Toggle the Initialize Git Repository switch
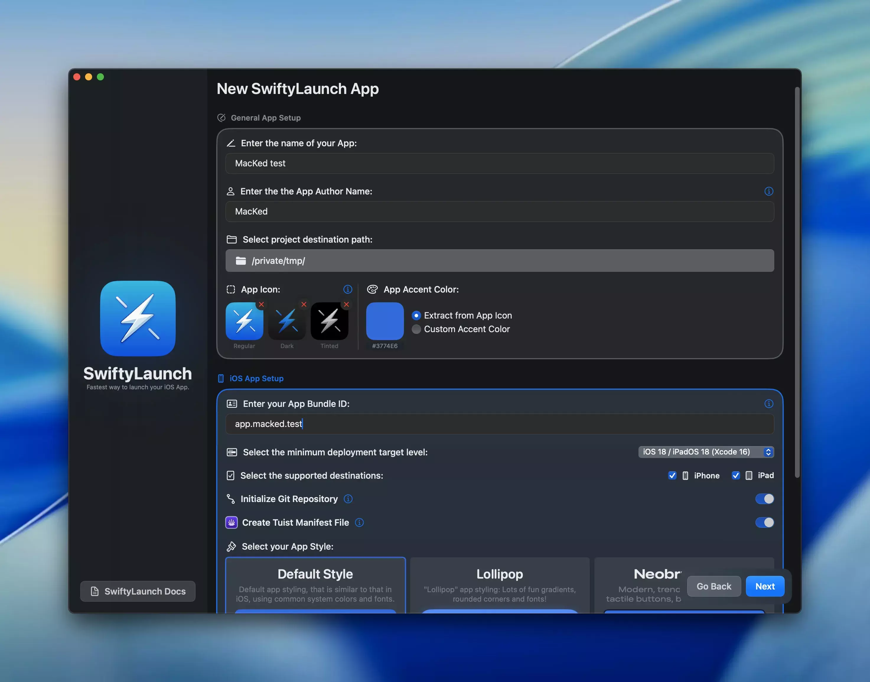This screenshot has width=870, height=682. [x=764, y=499]
